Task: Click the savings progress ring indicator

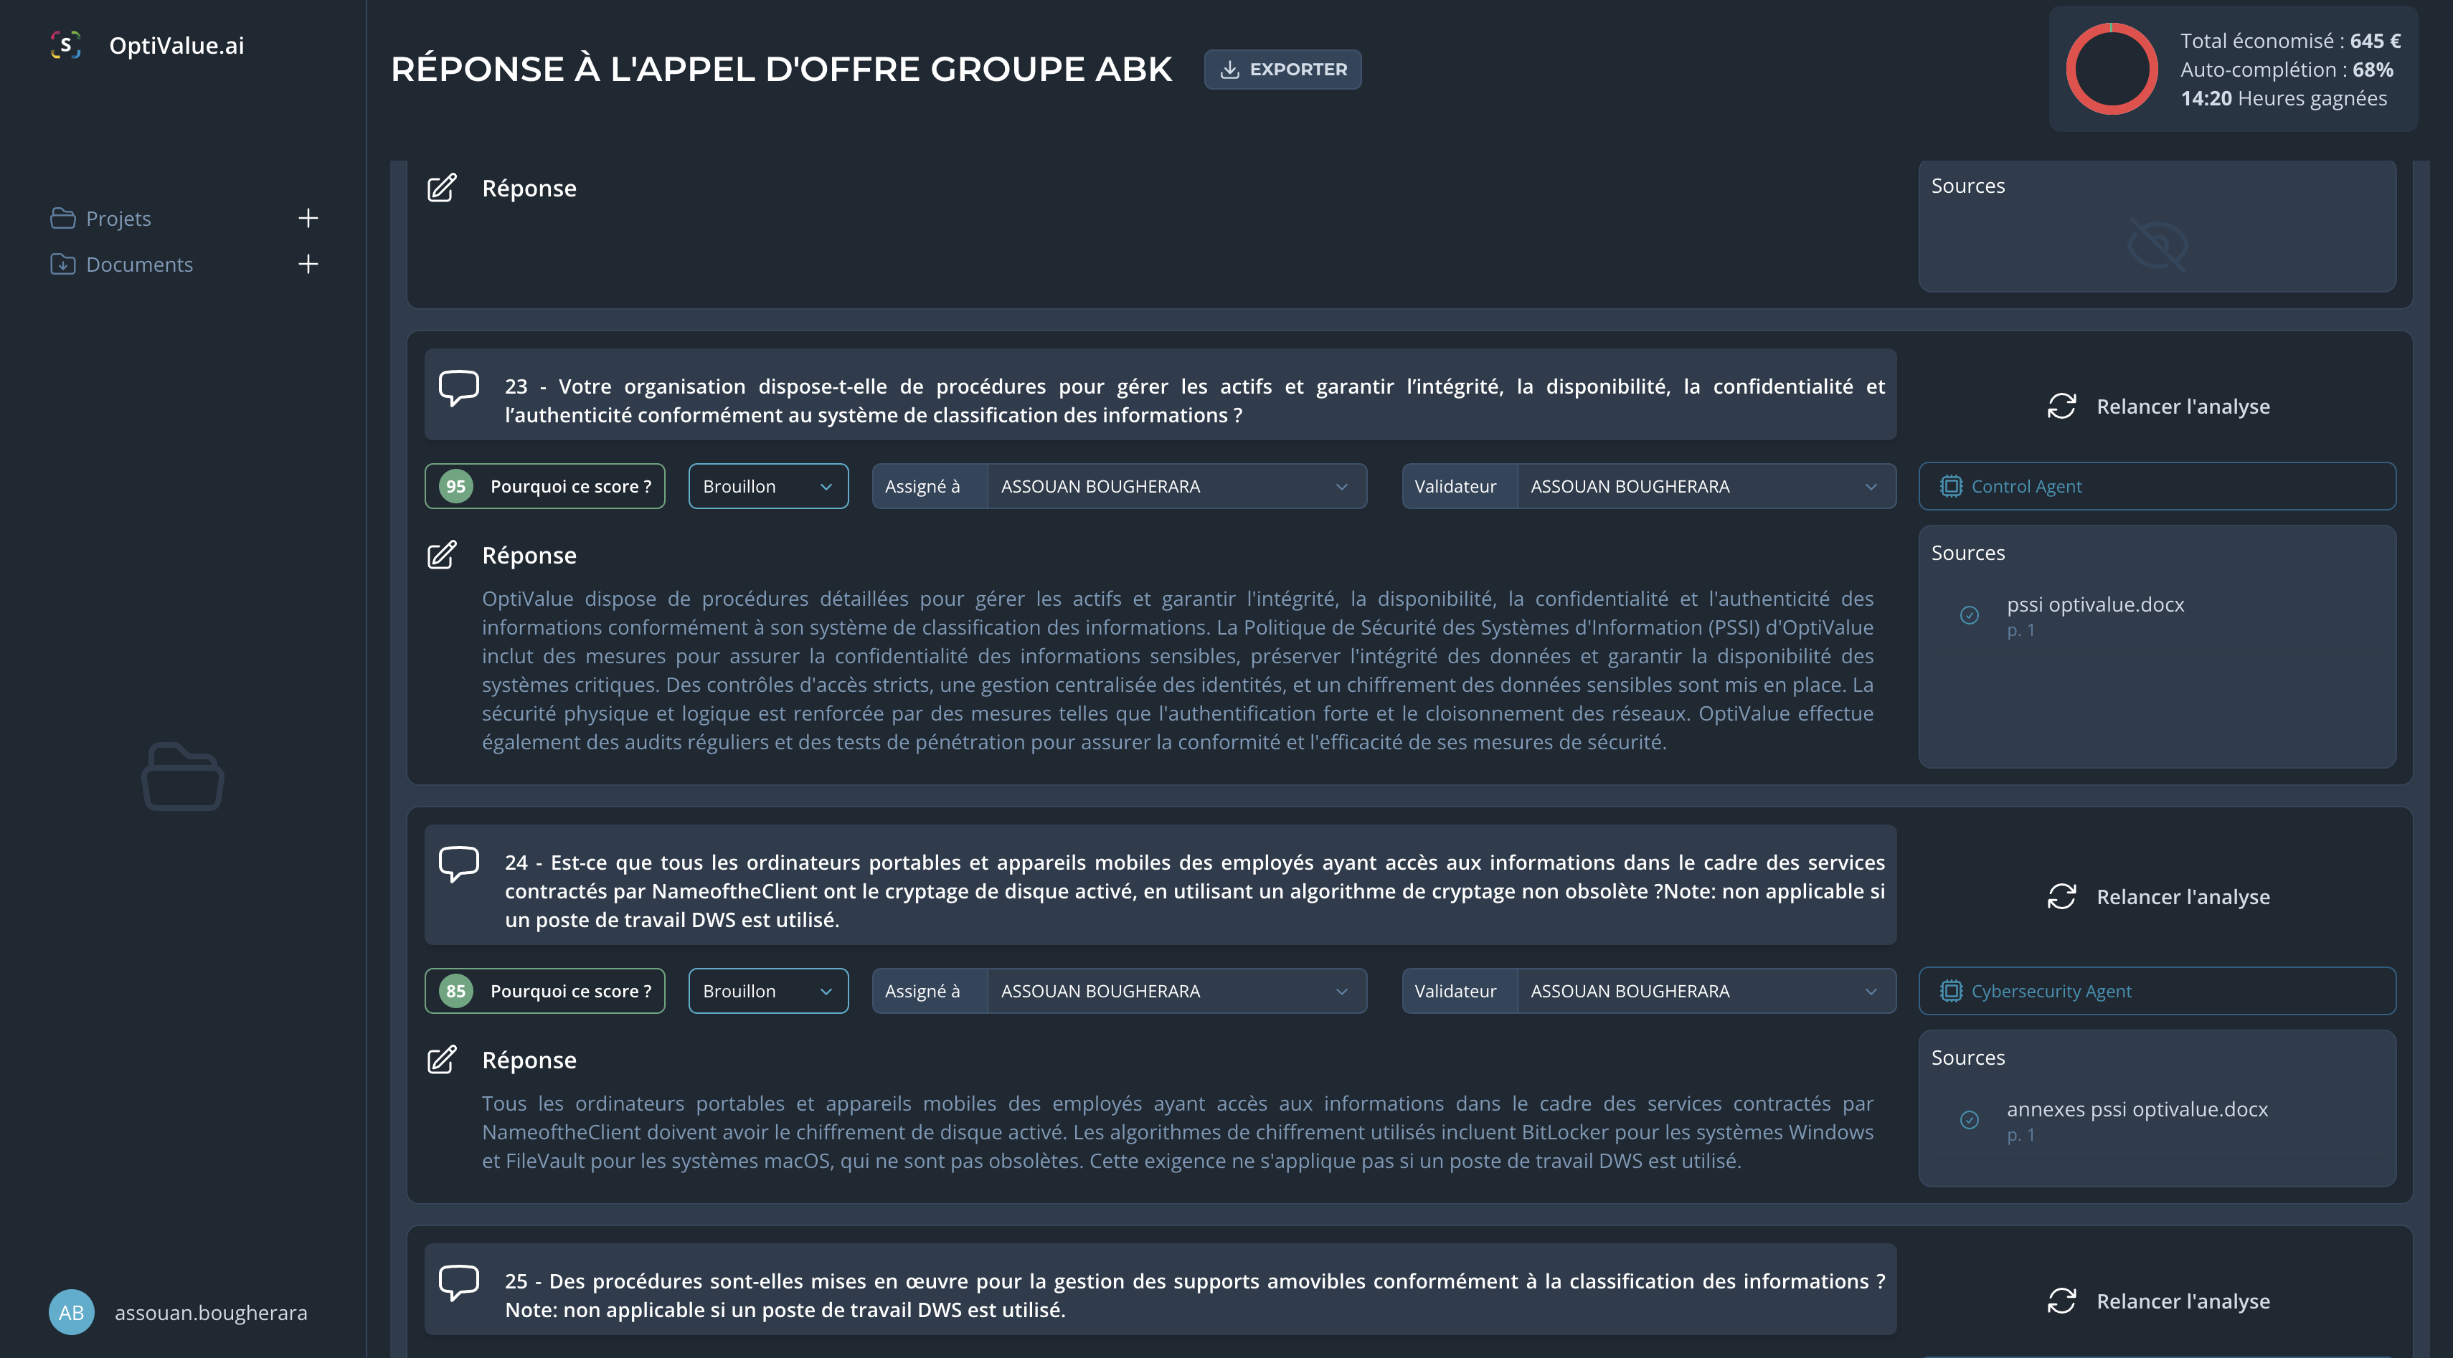Action: click(2111, 70)
